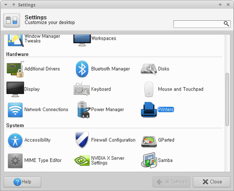Click the Workspaces label

(103, 39)
